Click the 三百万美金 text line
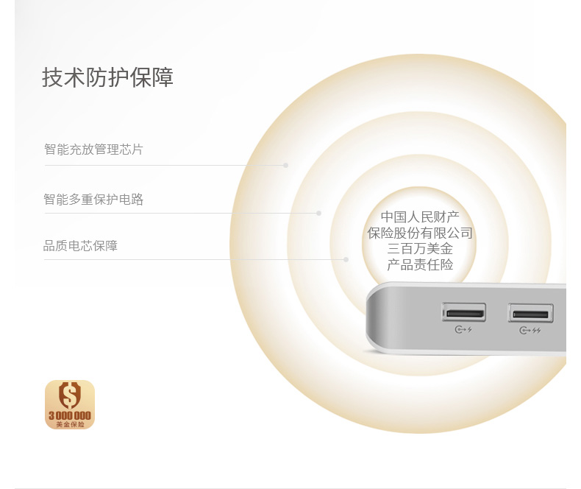This screenshot has width=581, height=489. pos(420,249)
